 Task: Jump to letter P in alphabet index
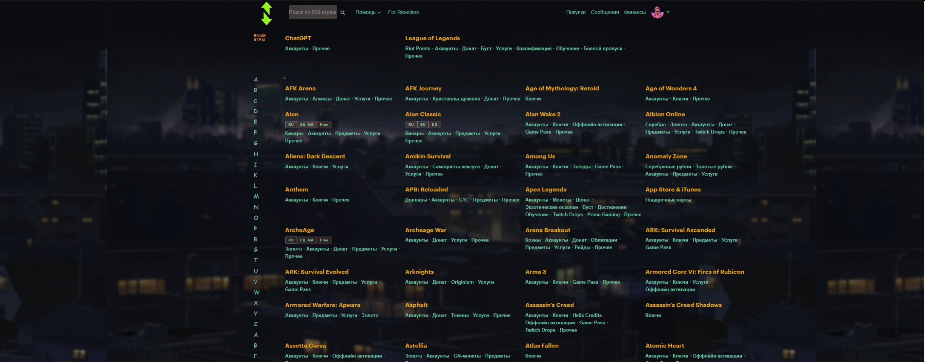[x=255, y=228]
